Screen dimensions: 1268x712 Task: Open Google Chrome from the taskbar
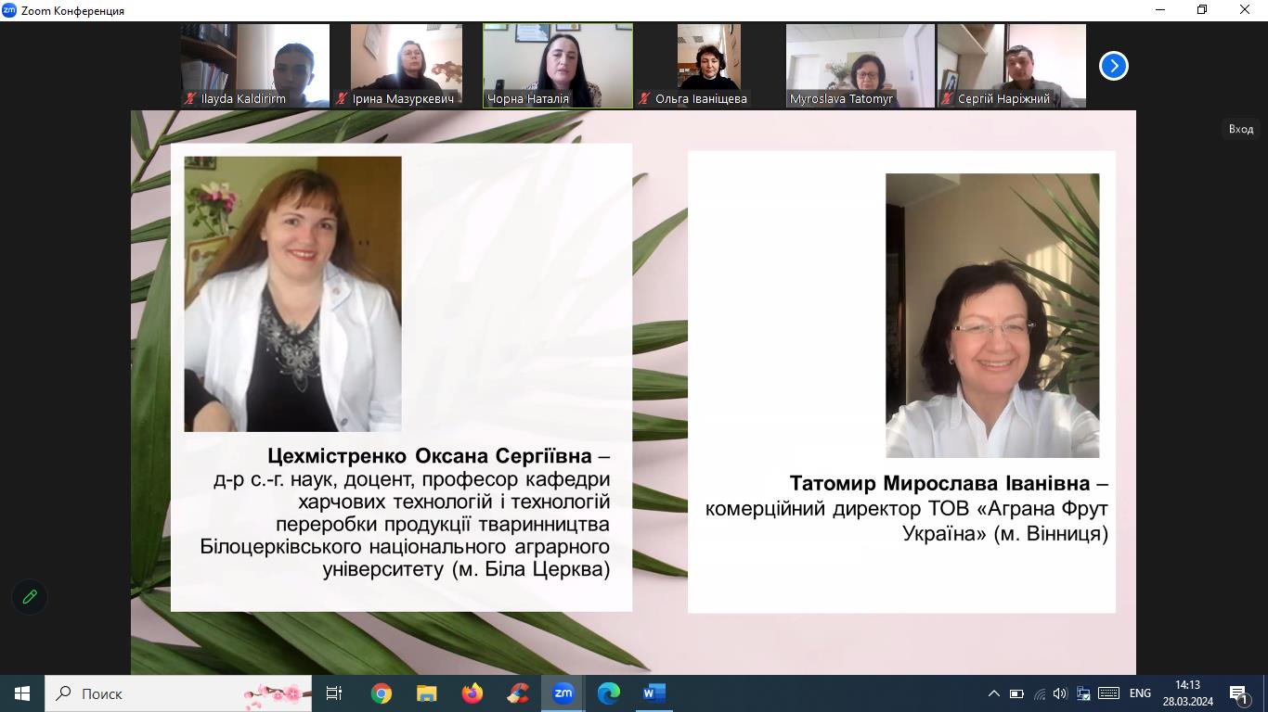click(382, 693)
